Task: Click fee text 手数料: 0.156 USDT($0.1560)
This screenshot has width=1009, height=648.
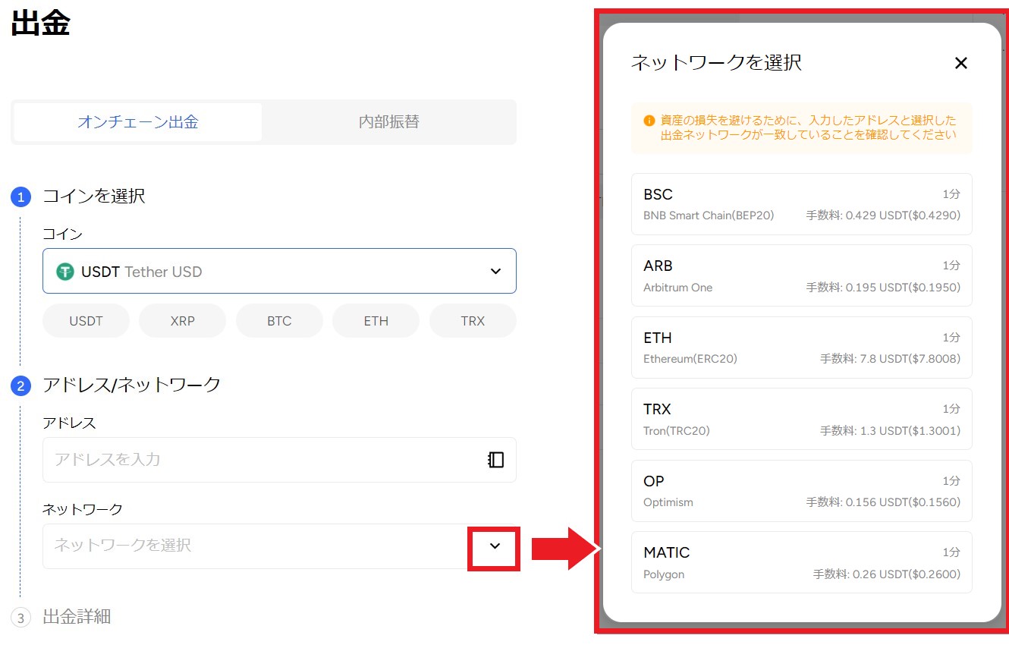Action: point(883,502)
